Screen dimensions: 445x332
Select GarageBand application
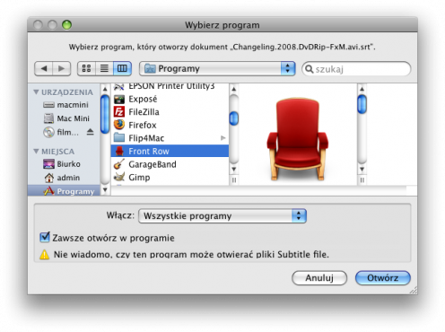pyautogui.click(x=170, y=164)
